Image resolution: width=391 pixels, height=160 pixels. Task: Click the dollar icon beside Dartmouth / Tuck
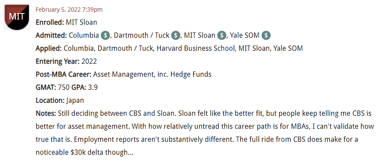[176, 36]
